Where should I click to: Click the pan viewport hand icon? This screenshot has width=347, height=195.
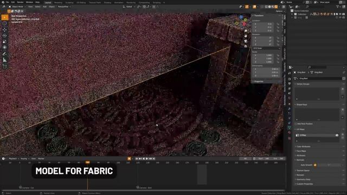(x=246, y=36)
